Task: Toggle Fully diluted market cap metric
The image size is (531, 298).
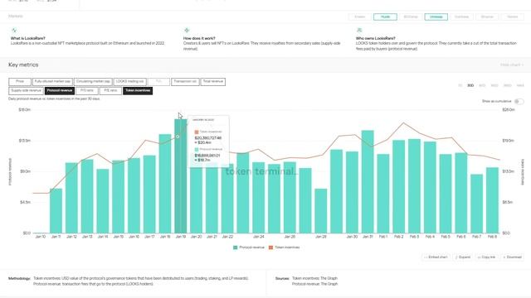Action: pyautogui.click(x=52, y=82)
